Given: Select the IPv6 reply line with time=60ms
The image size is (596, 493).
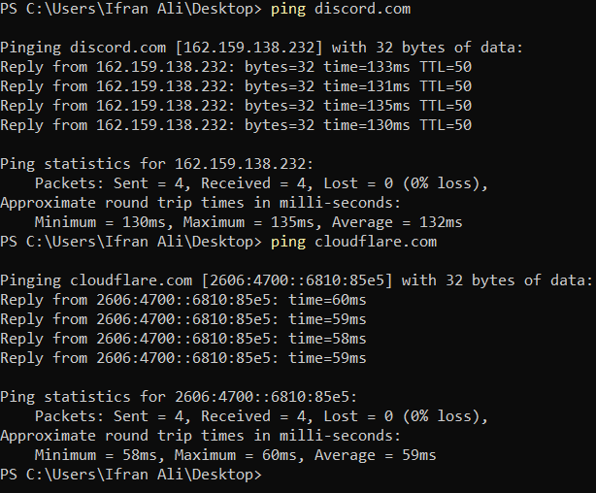Looking at the screenshot, I should pos(183,300).
